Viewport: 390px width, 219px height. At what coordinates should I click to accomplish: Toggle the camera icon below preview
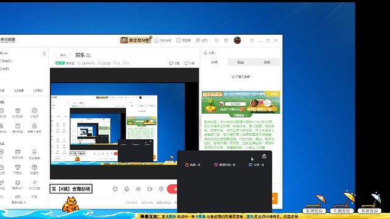150,189
